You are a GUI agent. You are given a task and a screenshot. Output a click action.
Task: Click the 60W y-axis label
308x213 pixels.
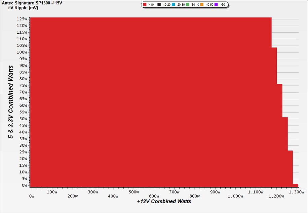point(23,106)
